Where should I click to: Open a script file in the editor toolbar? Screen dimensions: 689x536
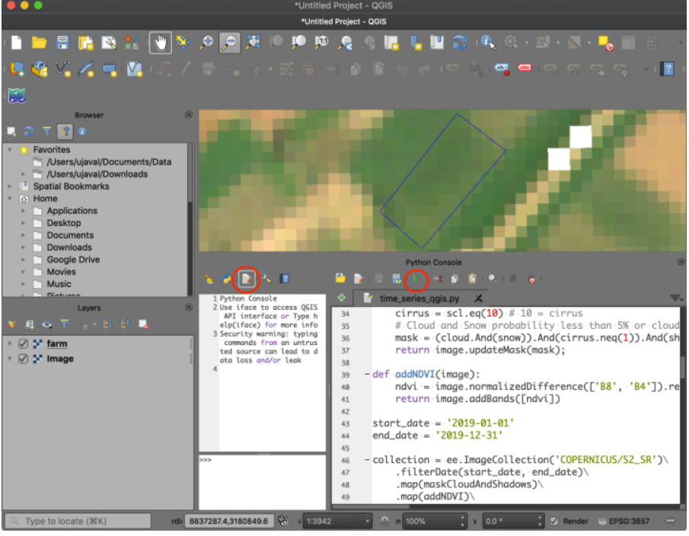[340, 279]
